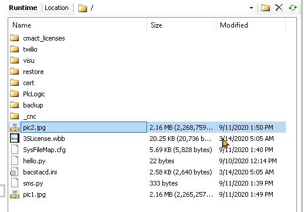304x212 pixels.
Task: Select the backup folder name
Action: 33,105
